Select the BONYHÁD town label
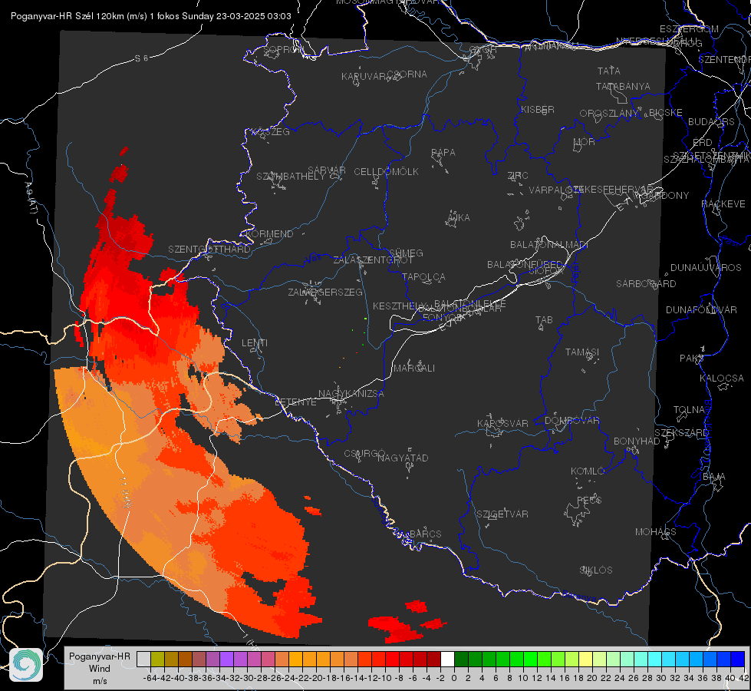751x691 pixels. [x=637, y=441]
